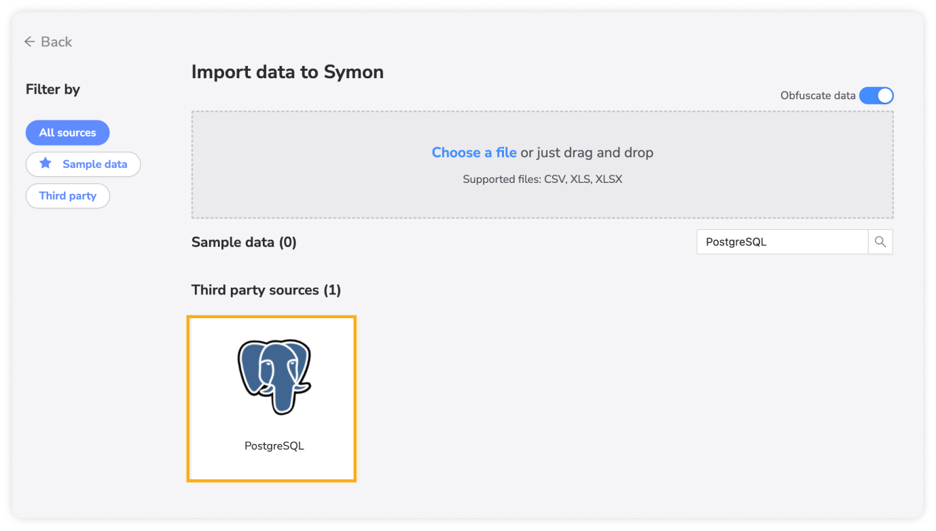Click the search field containing PostgreSQL
This screenshot has height=531, width=936.
(x=782, y=242)
